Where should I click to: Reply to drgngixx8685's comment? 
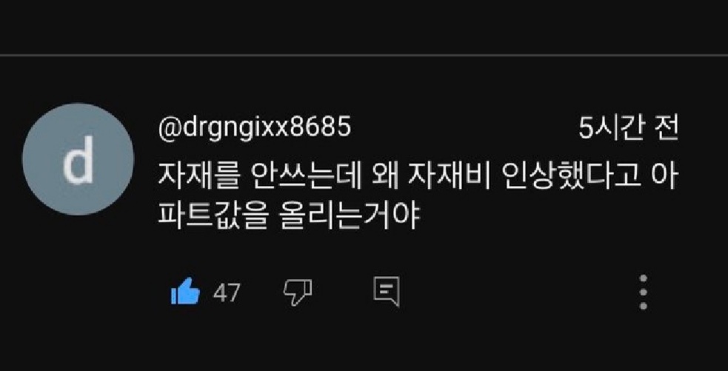coord(387,292)
